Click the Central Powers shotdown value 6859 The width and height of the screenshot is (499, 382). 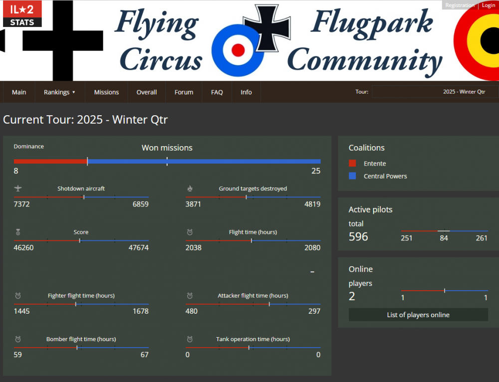tap(141, 204)
